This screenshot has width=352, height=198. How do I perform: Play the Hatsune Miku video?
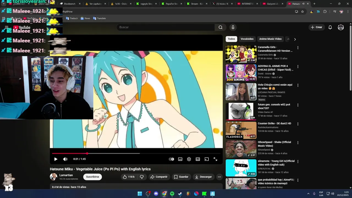pyautogui.click(x=56, y=159)
